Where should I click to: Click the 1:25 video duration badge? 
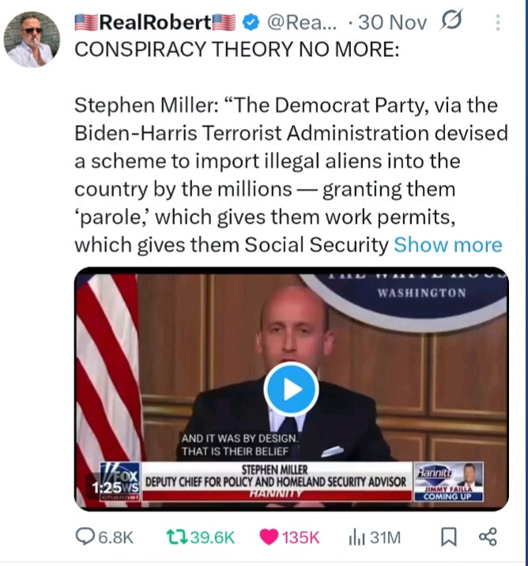(x=107, y=488)
